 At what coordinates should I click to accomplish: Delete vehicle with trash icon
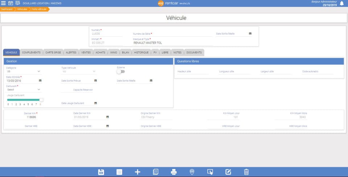[x=246, y=172]
